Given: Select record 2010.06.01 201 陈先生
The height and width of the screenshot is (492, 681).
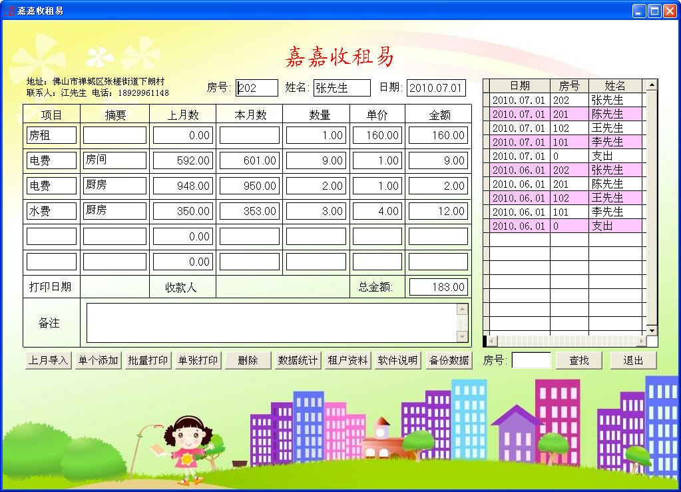Looking at the screenshot, I should pyautogui.click(x=566, y=184).
